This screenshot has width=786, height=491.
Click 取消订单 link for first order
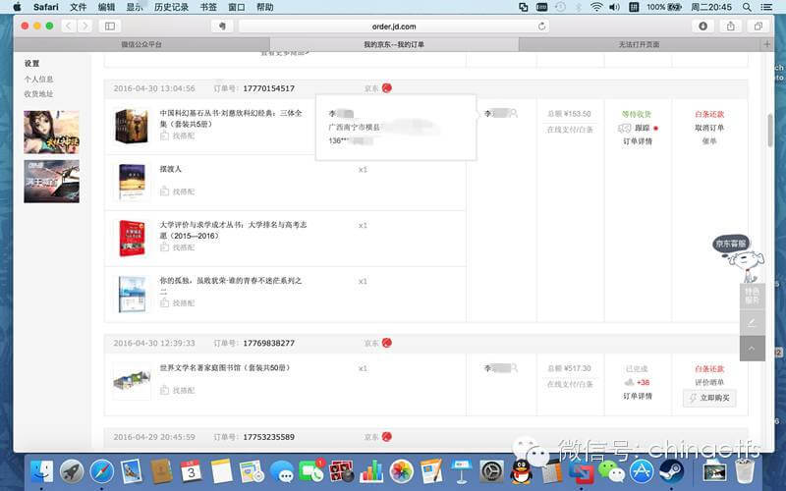tap(709, 128)
